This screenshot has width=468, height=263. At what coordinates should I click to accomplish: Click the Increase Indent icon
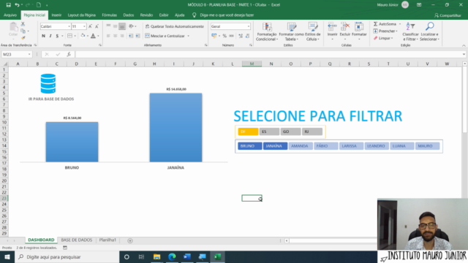[137, 36]
